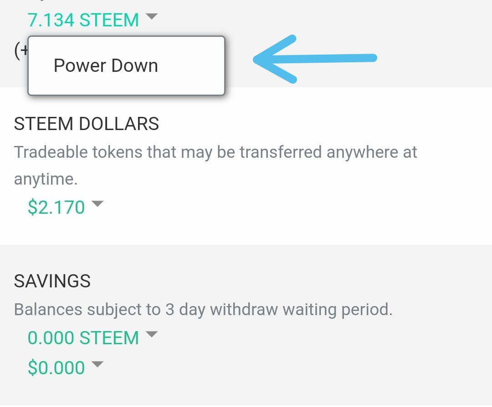This screenshot has width=492, height=407.
Task: Click the $0.000 savings balance
Action: 56,367
